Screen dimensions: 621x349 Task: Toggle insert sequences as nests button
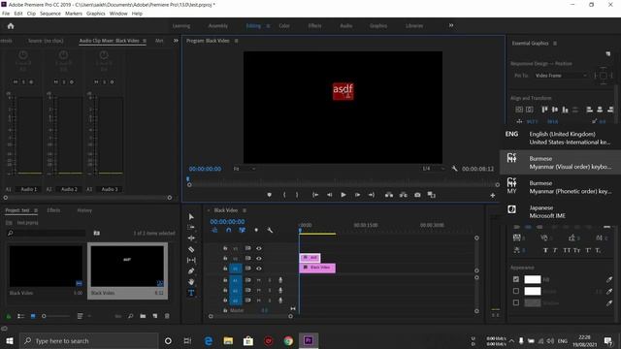pyautogui.click(x=214, y=230)
